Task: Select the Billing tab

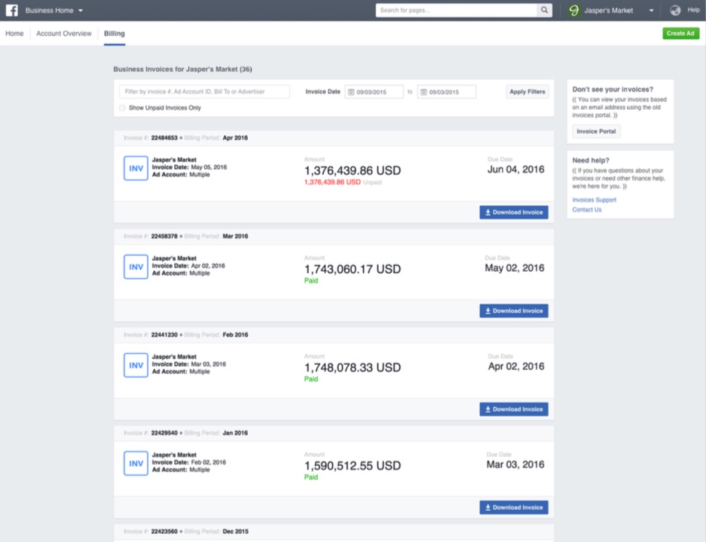Action: point(114,33)
